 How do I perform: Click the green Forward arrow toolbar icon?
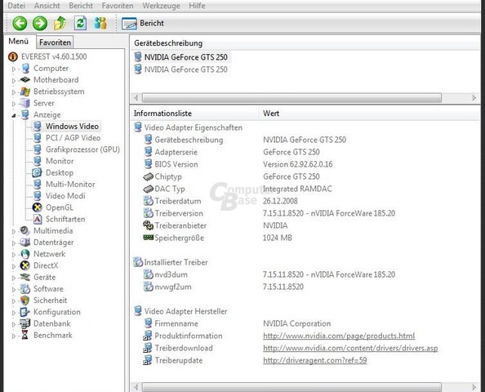tap(40, 23)
